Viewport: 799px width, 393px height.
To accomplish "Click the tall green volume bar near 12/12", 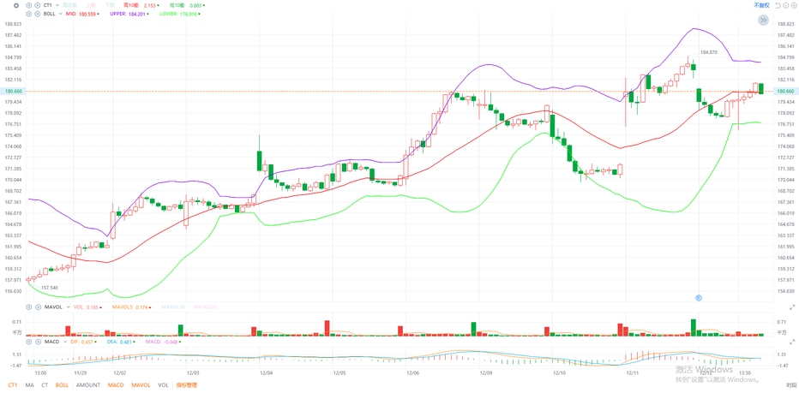I will point(693,327).
